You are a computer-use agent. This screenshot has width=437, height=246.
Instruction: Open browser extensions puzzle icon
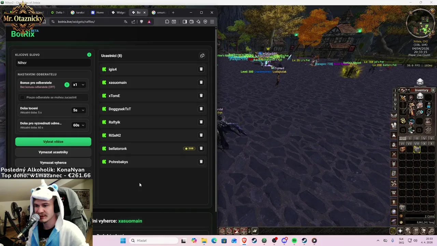(x=167, y=22)
